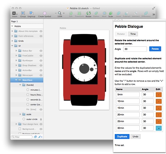Click the slice pen icon near Filter

[x=40, y=137]
